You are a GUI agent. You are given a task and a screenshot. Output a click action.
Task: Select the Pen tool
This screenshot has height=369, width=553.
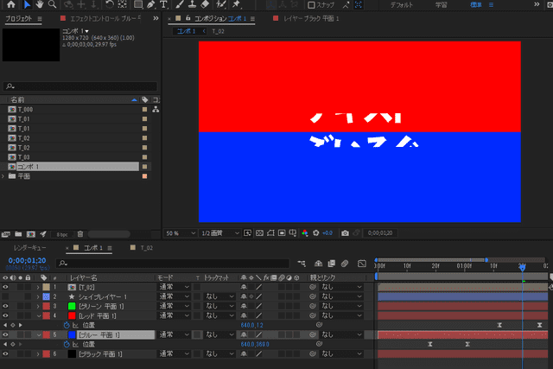pos(151,4)
